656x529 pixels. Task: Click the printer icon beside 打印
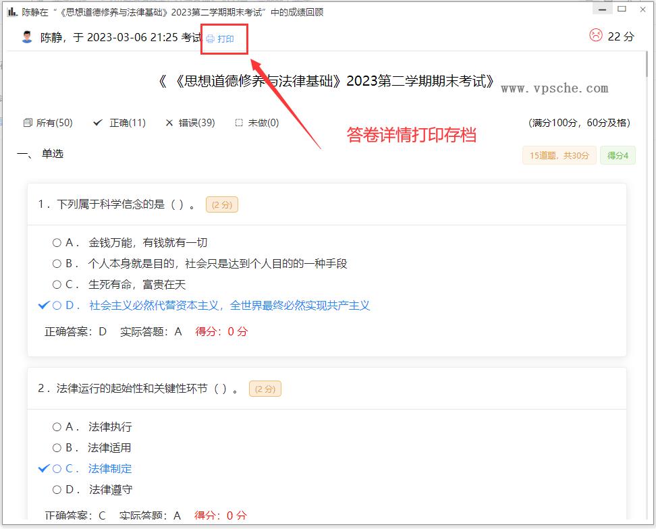point(212,39)
